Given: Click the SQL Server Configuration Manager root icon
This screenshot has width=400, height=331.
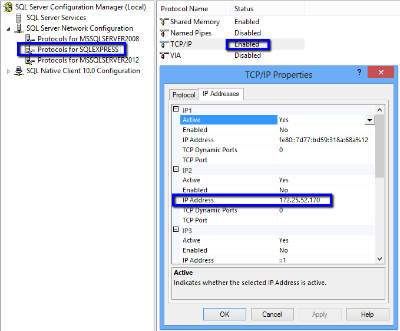Looking at the screenshot, I should click(x=8, y=7).
